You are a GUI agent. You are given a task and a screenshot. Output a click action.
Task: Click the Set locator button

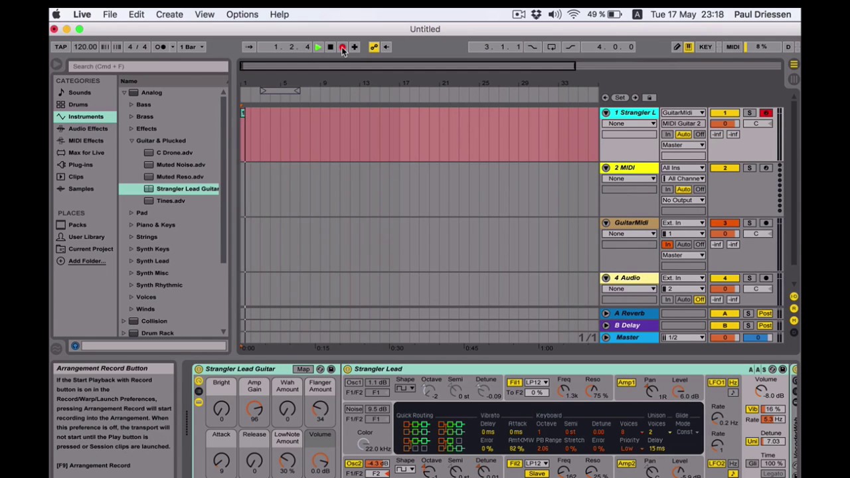(620, 98)
